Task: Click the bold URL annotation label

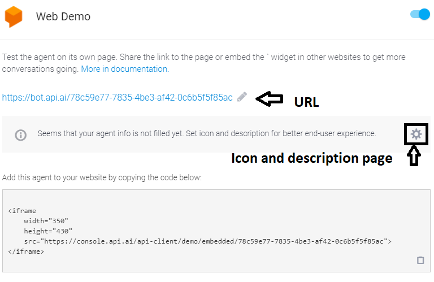Action: (306, 102)
